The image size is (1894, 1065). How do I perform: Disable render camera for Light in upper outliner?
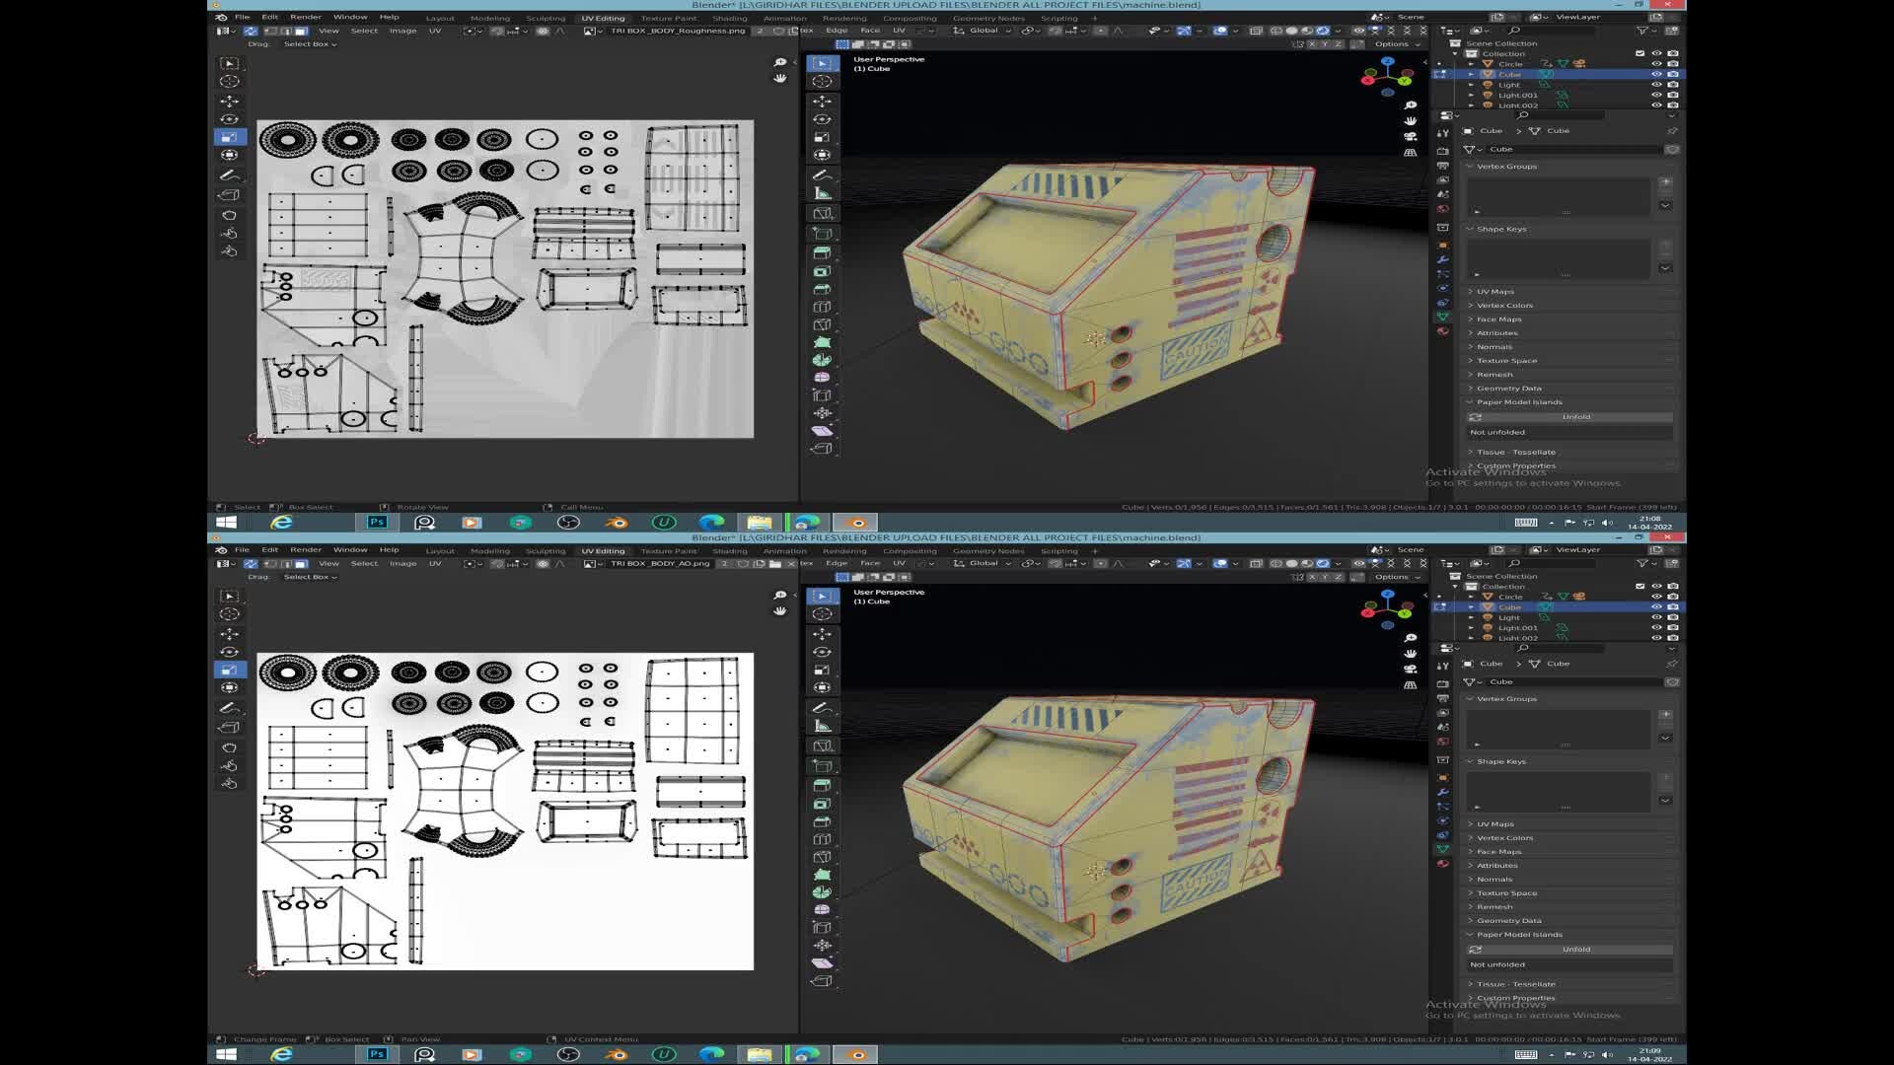pos(1672,85)
